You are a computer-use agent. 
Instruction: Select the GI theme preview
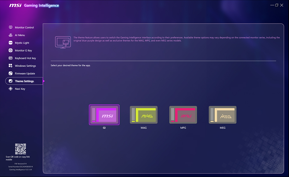coord(104,115)
